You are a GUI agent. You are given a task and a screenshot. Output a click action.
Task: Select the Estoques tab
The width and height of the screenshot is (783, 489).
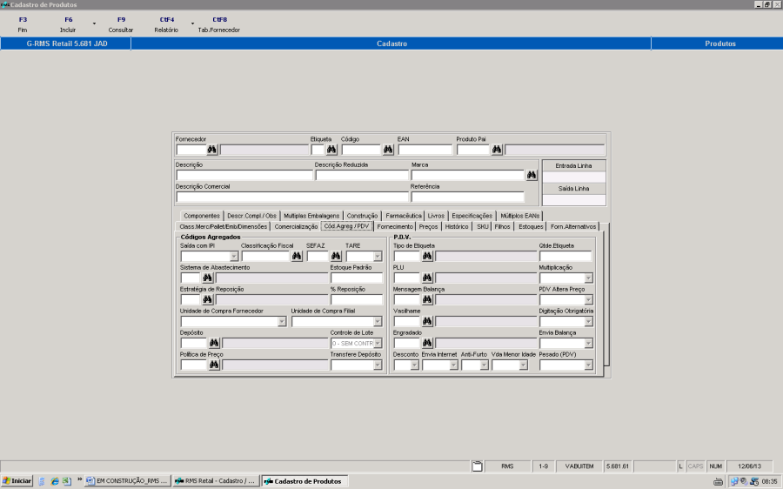(x=531, y=226)
